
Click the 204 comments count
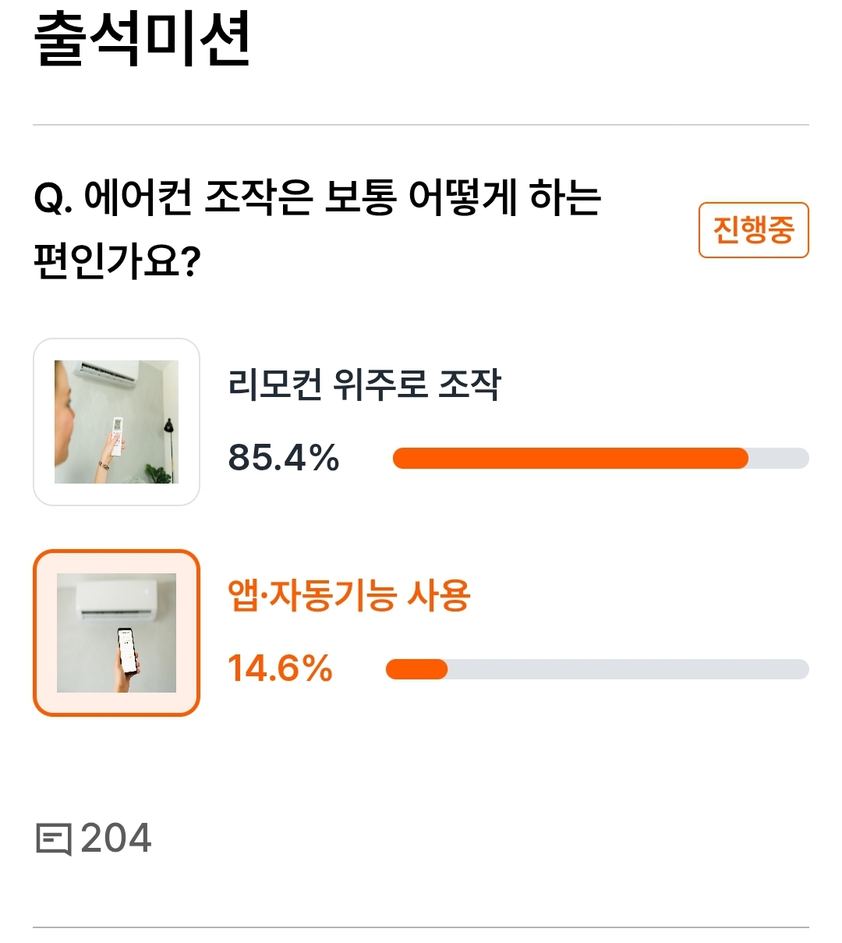(x=116, y=838)
